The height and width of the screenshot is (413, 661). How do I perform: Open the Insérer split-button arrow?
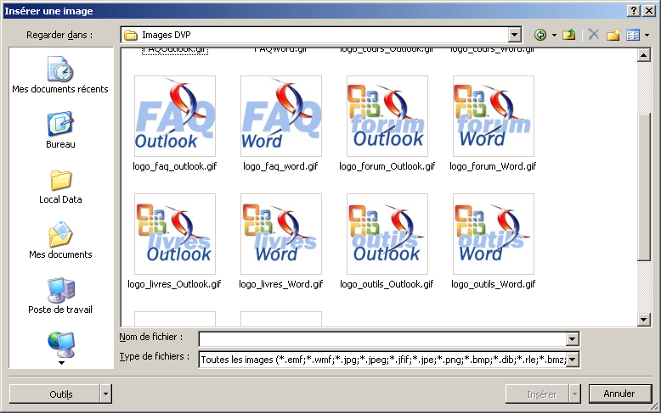tap(574, 394)
